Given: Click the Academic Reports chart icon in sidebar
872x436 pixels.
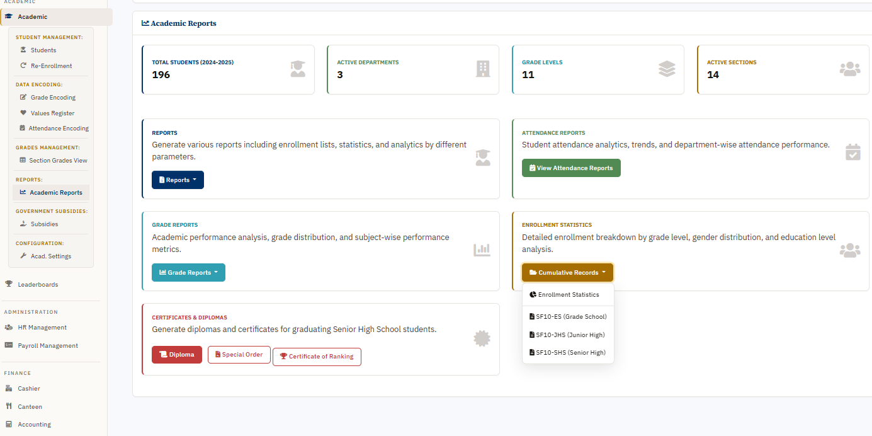Looking at the screenshot, I should point(23,192).
